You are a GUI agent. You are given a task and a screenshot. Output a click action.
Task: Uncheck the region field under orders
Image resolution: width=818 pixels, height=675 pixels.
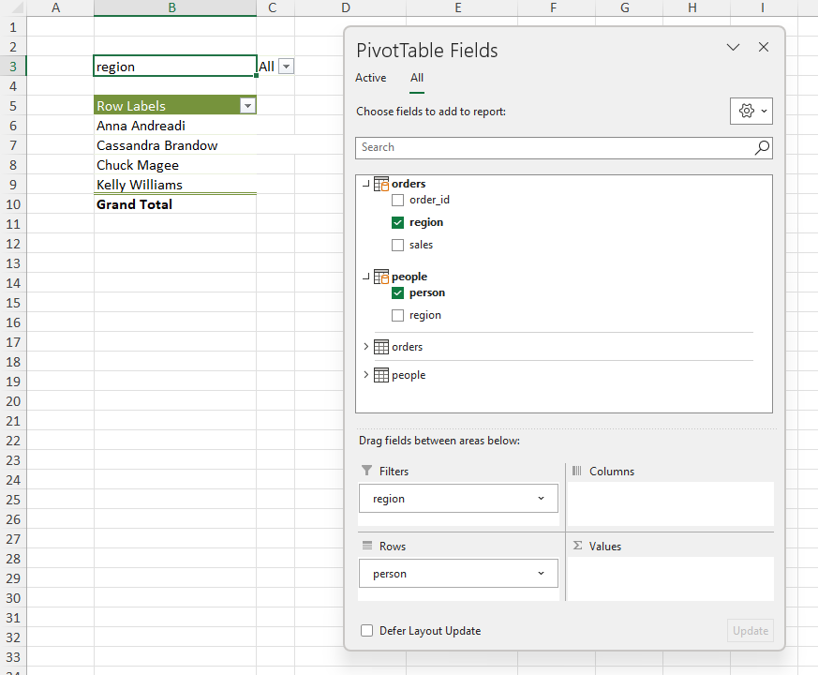point(398,222)
